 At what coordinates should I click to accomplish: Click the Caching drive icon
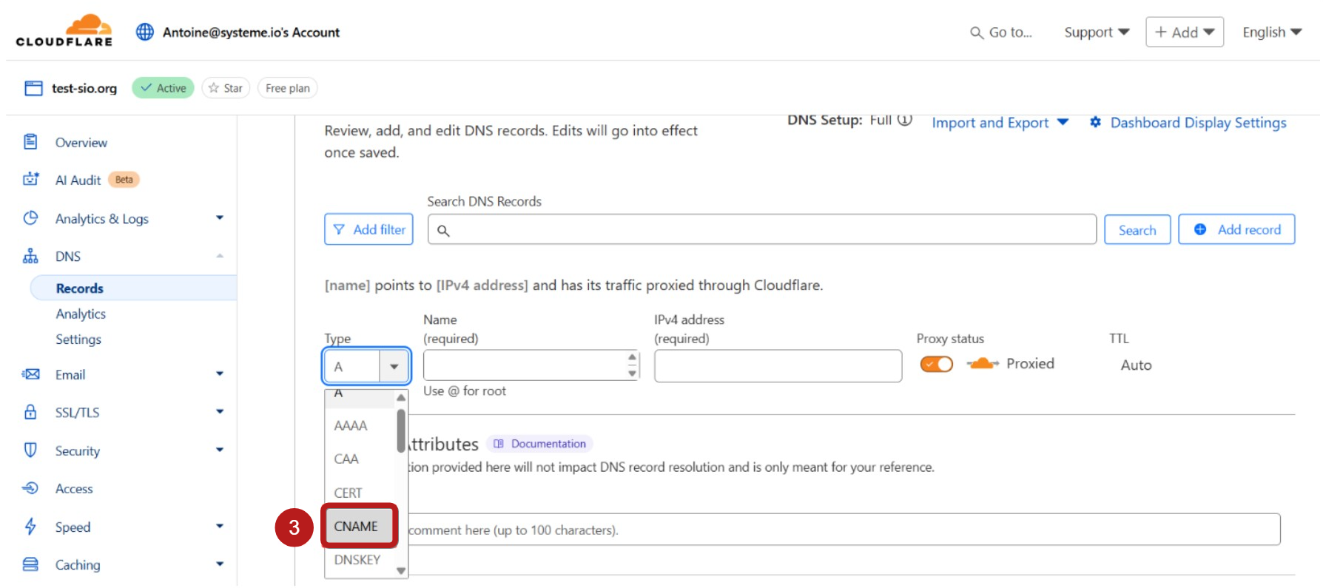[30, 564]
